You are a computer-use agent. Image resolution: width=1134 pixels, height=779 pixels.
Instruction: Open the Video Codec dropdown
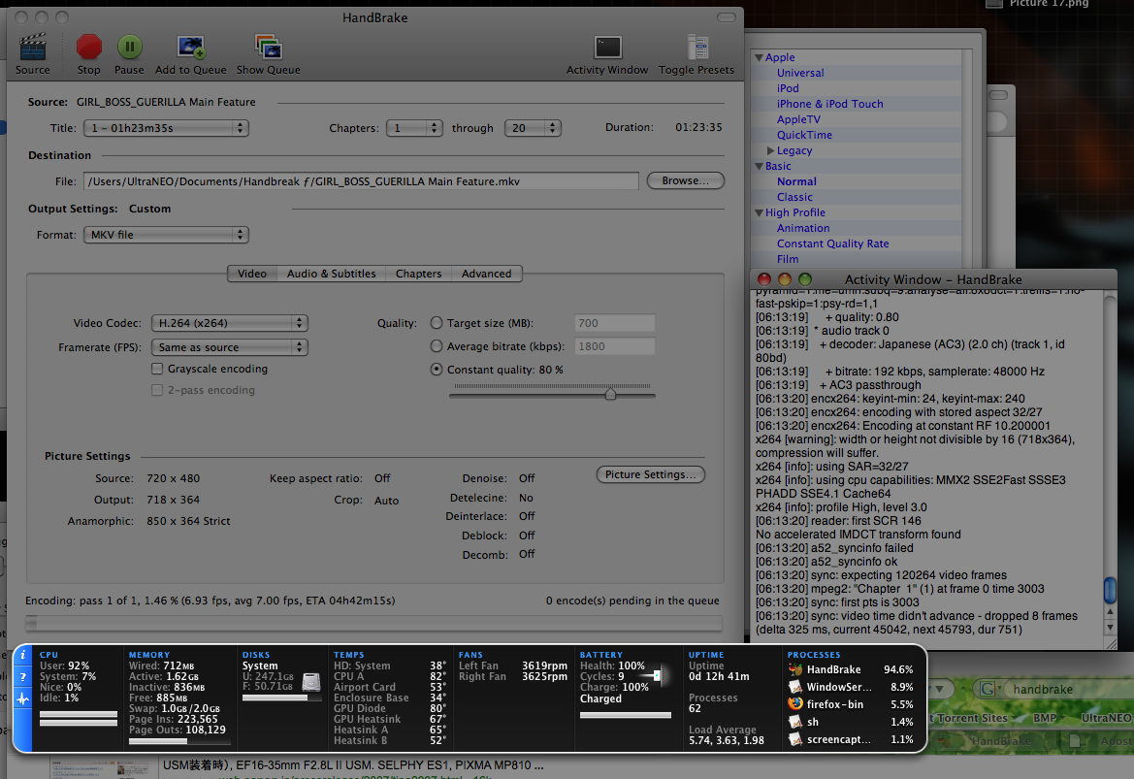(x=229, y=323)
